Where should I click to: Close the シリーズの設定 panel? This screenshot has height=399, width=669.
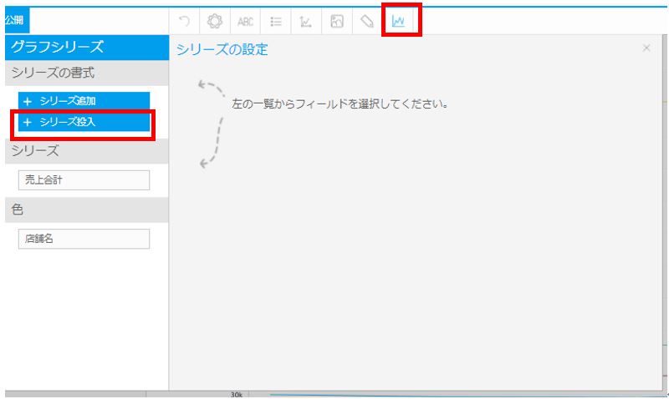(646, 48)
